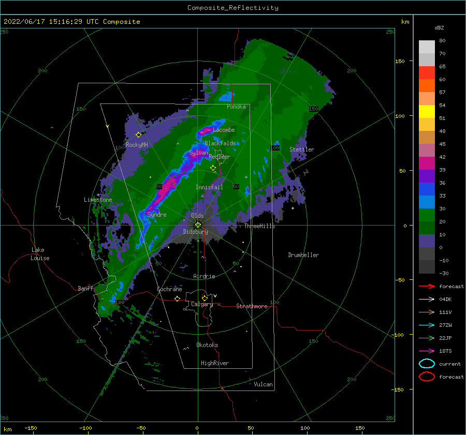
Task: Pick the magenta 39-42 dBZ swatch
Action: 427,163
